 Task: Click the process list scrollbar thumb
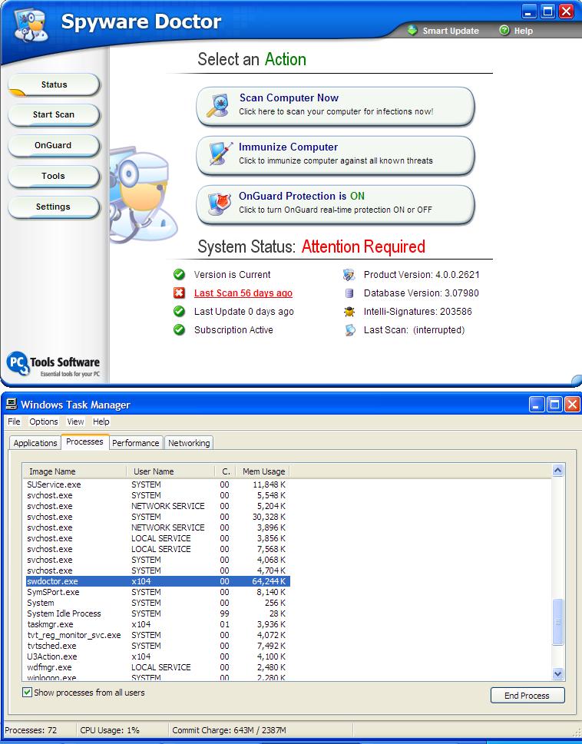557,622
